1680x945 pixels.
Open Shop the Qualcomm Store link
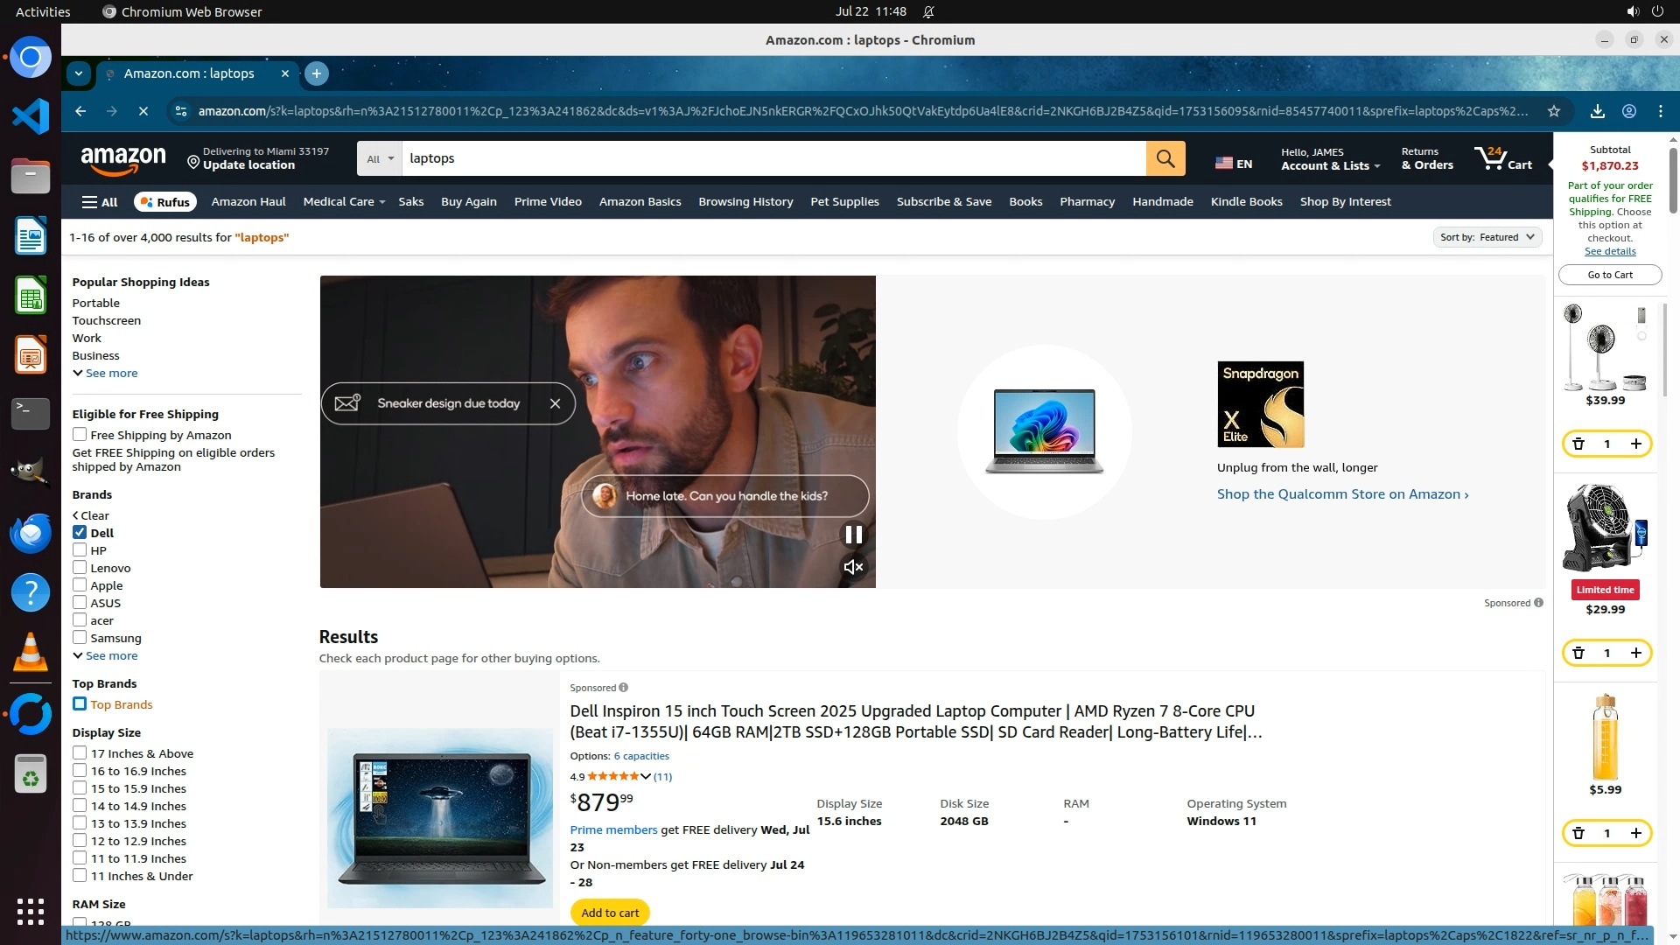[x=1341, y=494]
